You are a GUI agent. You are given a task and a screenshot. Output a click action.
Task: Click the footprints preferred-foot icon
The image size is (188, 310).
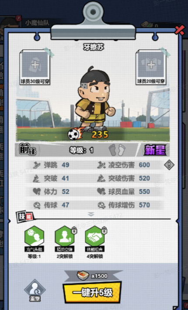(x=117, y=150)
